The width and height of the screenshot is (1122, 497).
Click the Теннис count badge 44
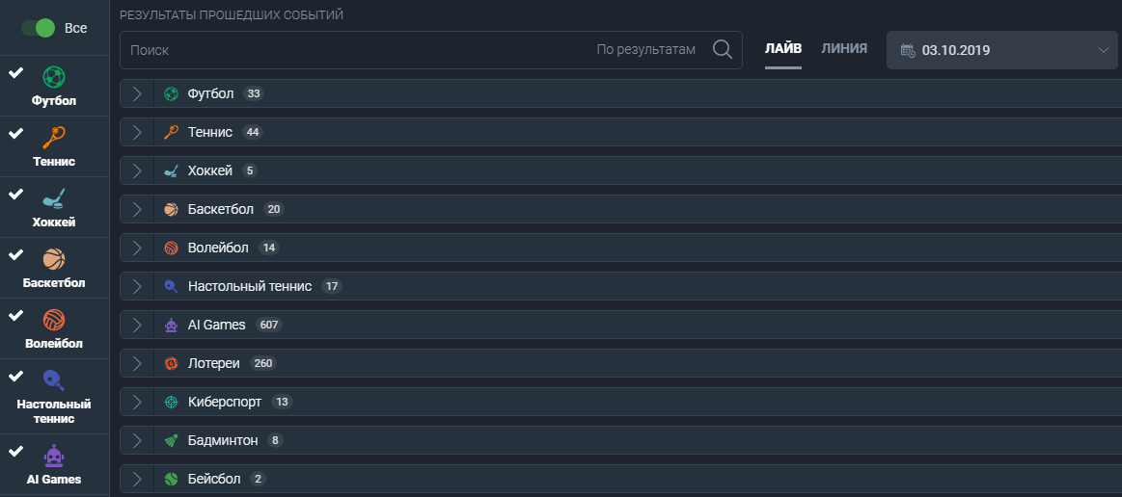click(x=252, y=132)
